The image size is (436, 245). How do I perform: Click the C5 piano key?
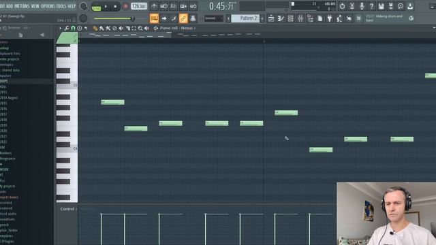67,85
